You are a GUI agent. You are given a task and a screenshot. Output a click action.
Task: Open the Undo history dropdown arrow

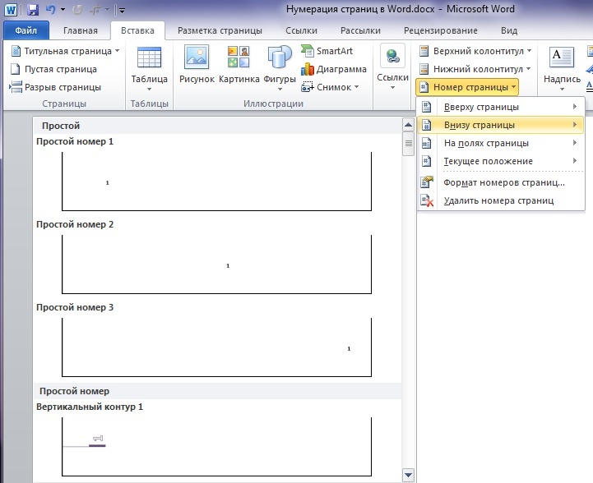click(63, 10)
